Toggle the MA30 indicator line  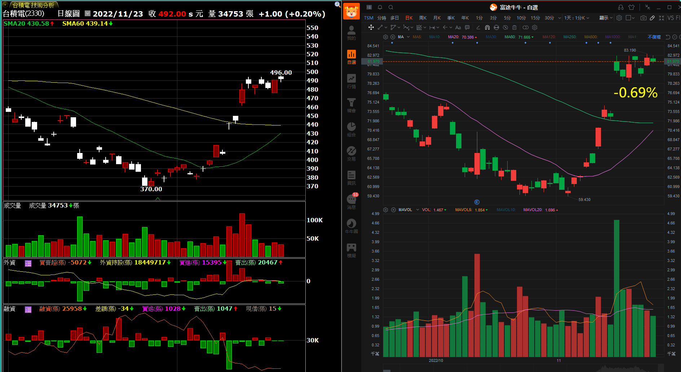click(x=491, y=37)
